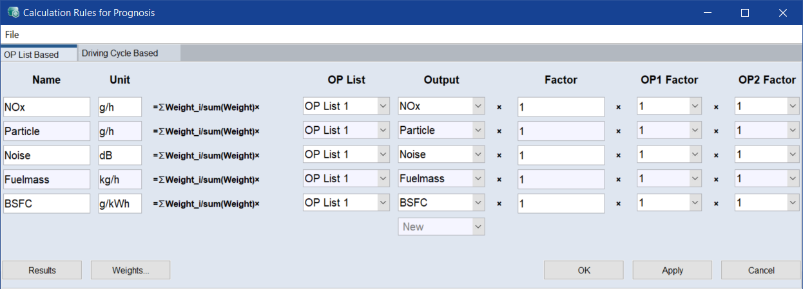
Task: Open the File menu
Action: pos(12,35)
